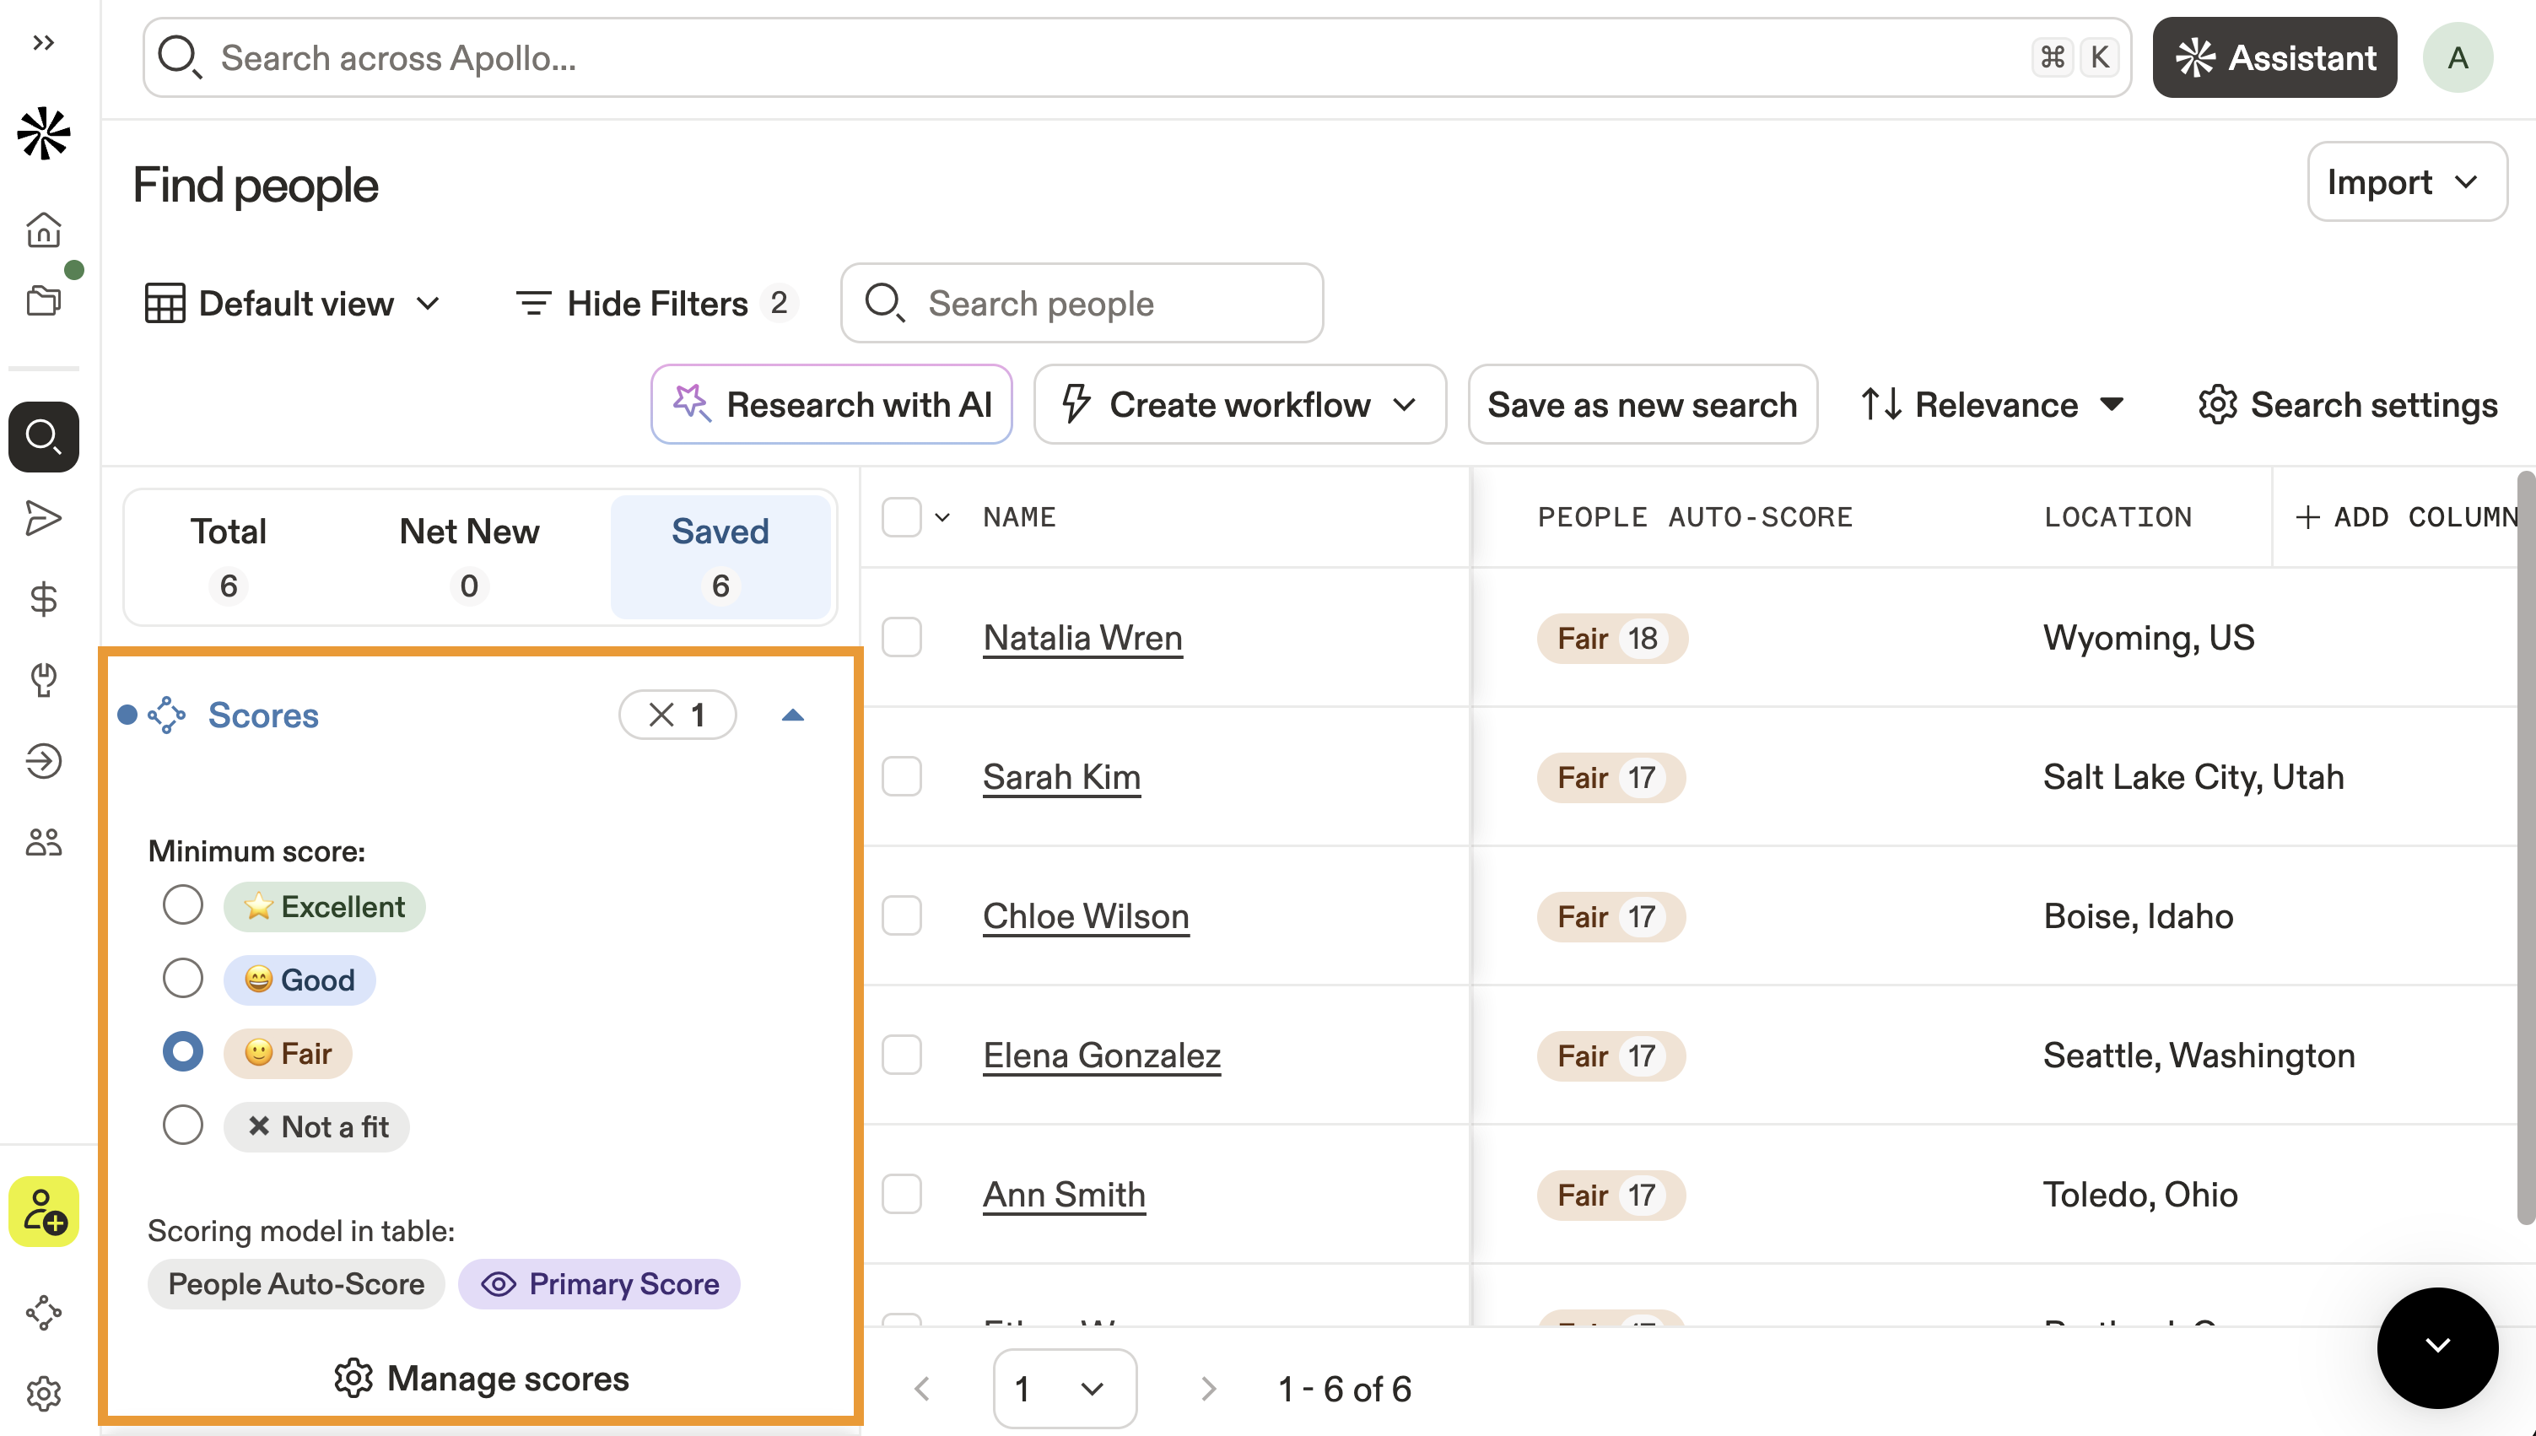The width and height of the screenshot is (2536, 1436).
Task: Select the Not a fit radio
Action: pyautogui.click(x=182, y=1126)
